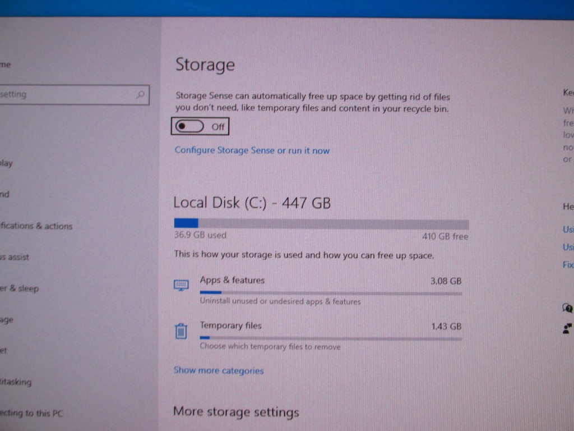The image size is (574, 431).
Task: Select Projecting to this PC in sidebar
Action: click(31, 413)
